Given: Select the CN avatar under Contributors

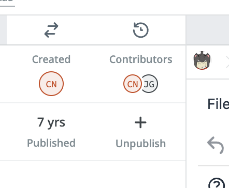Looking at the screenshot, I should (133, 84).
